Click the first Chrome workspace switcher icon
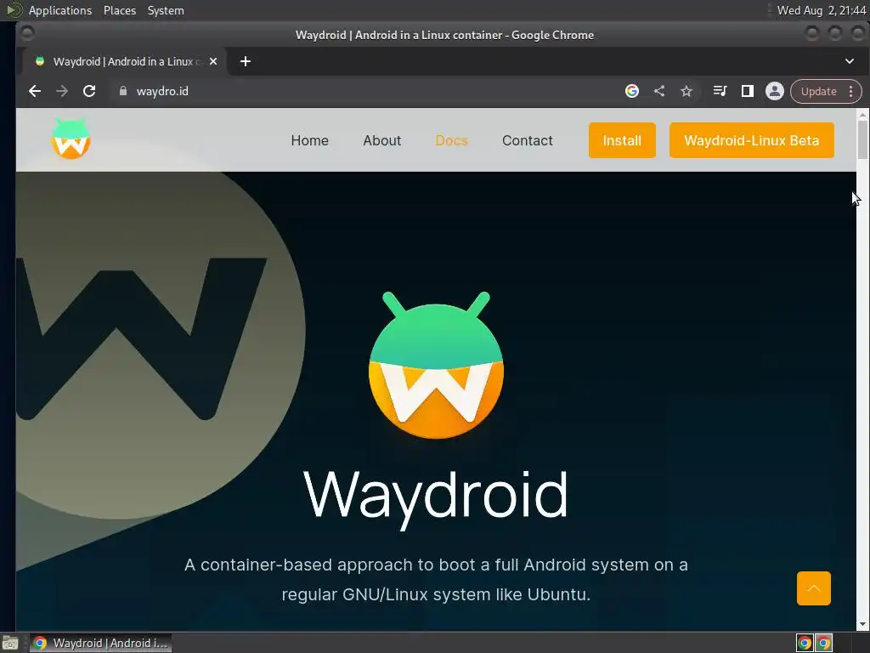The height and width of the screenshot is (653, 870). click(x=805, y=643)
